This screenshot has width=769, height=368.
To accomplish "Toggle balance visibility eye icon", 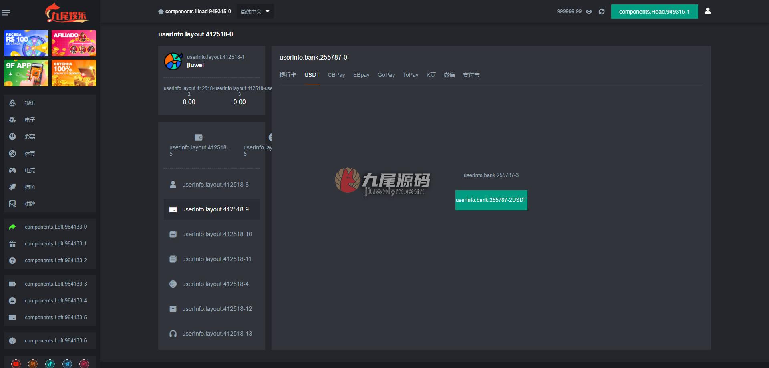I will [x=589, y=12].
